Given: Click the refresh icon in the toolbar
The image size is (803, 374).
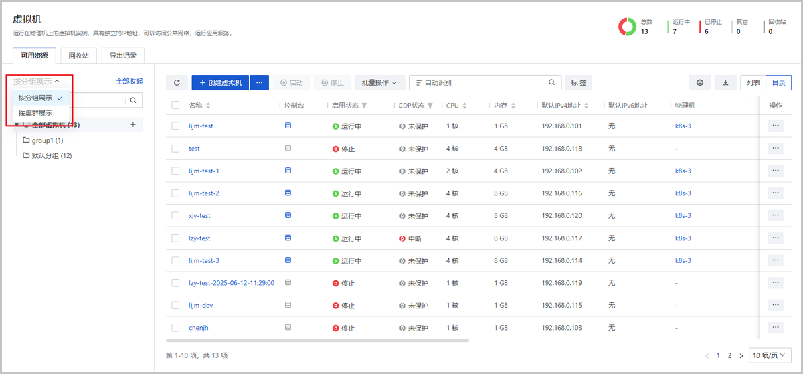Looking at the screenshot, I should pyautogui.click(x=177, y=83).
